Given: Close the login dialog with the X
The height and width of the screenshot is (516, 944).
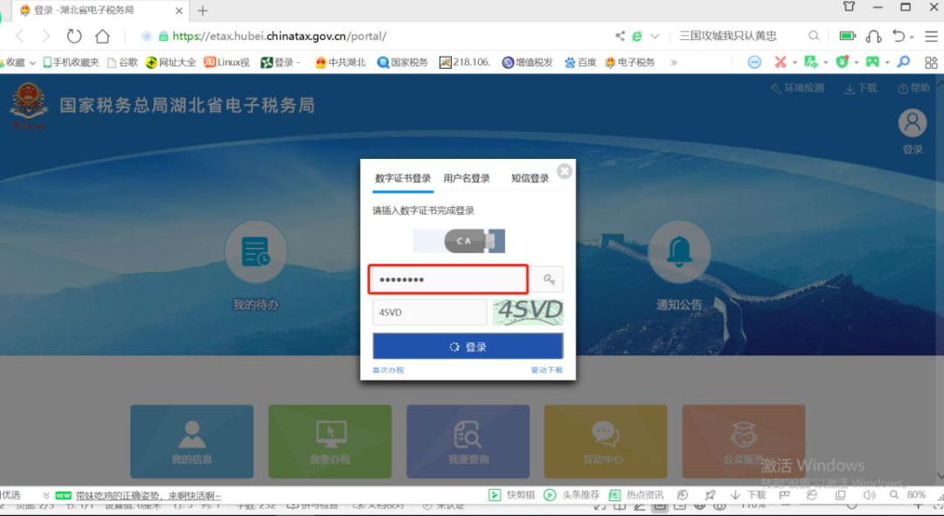Looking at the screenshot, I should [x=565, y=171].
